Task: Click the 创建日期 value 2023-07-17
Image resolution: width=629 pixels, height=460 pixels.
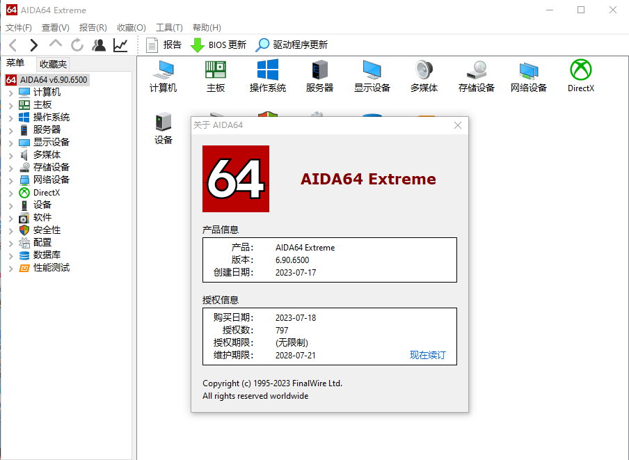Action: pos(296,273)
